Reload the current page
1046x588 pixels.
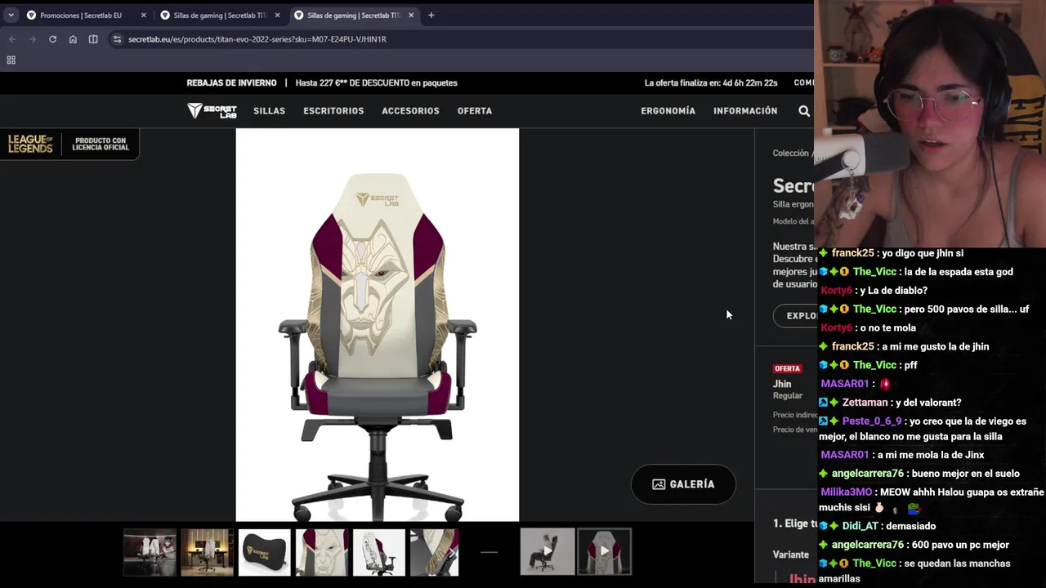pos(52,39)
